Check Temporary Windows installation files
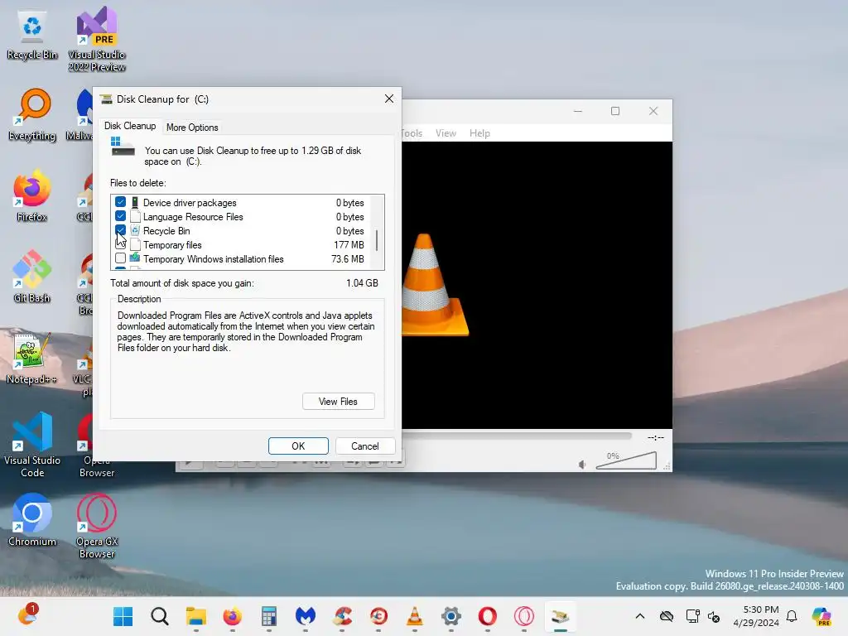 121,258
